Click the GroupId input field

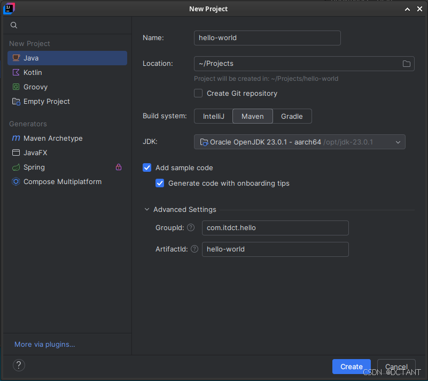(275, 227)
